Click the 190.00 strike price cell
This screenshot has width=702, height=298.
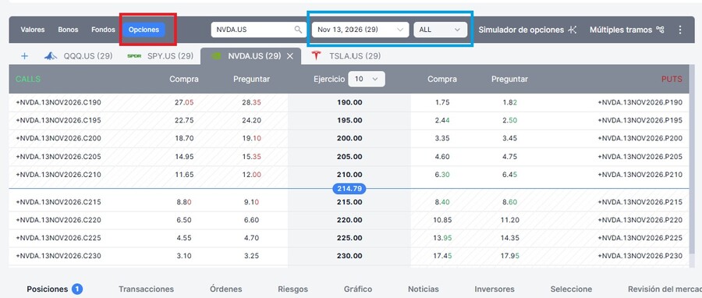[x=349, y=102]
